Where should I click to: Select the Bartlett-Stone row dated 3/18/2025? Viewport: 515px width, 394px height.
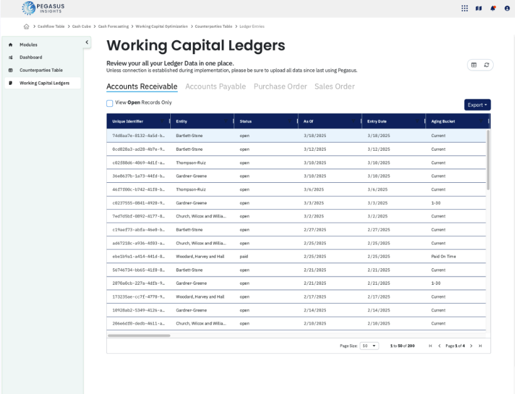(251, 136)
